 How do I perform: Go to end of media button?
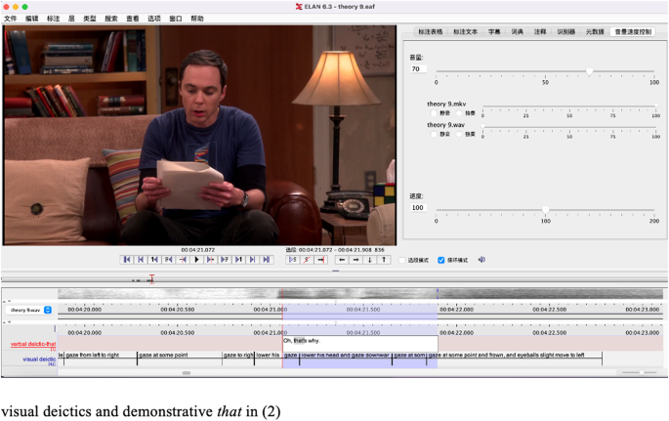[x=267, y=259]
